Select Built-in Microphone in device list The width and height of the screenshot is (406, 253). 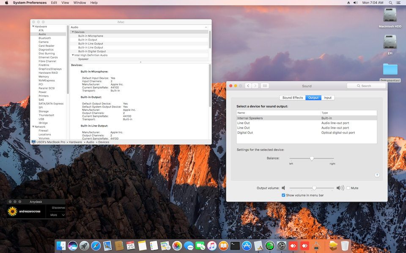[x=91, y=36]
